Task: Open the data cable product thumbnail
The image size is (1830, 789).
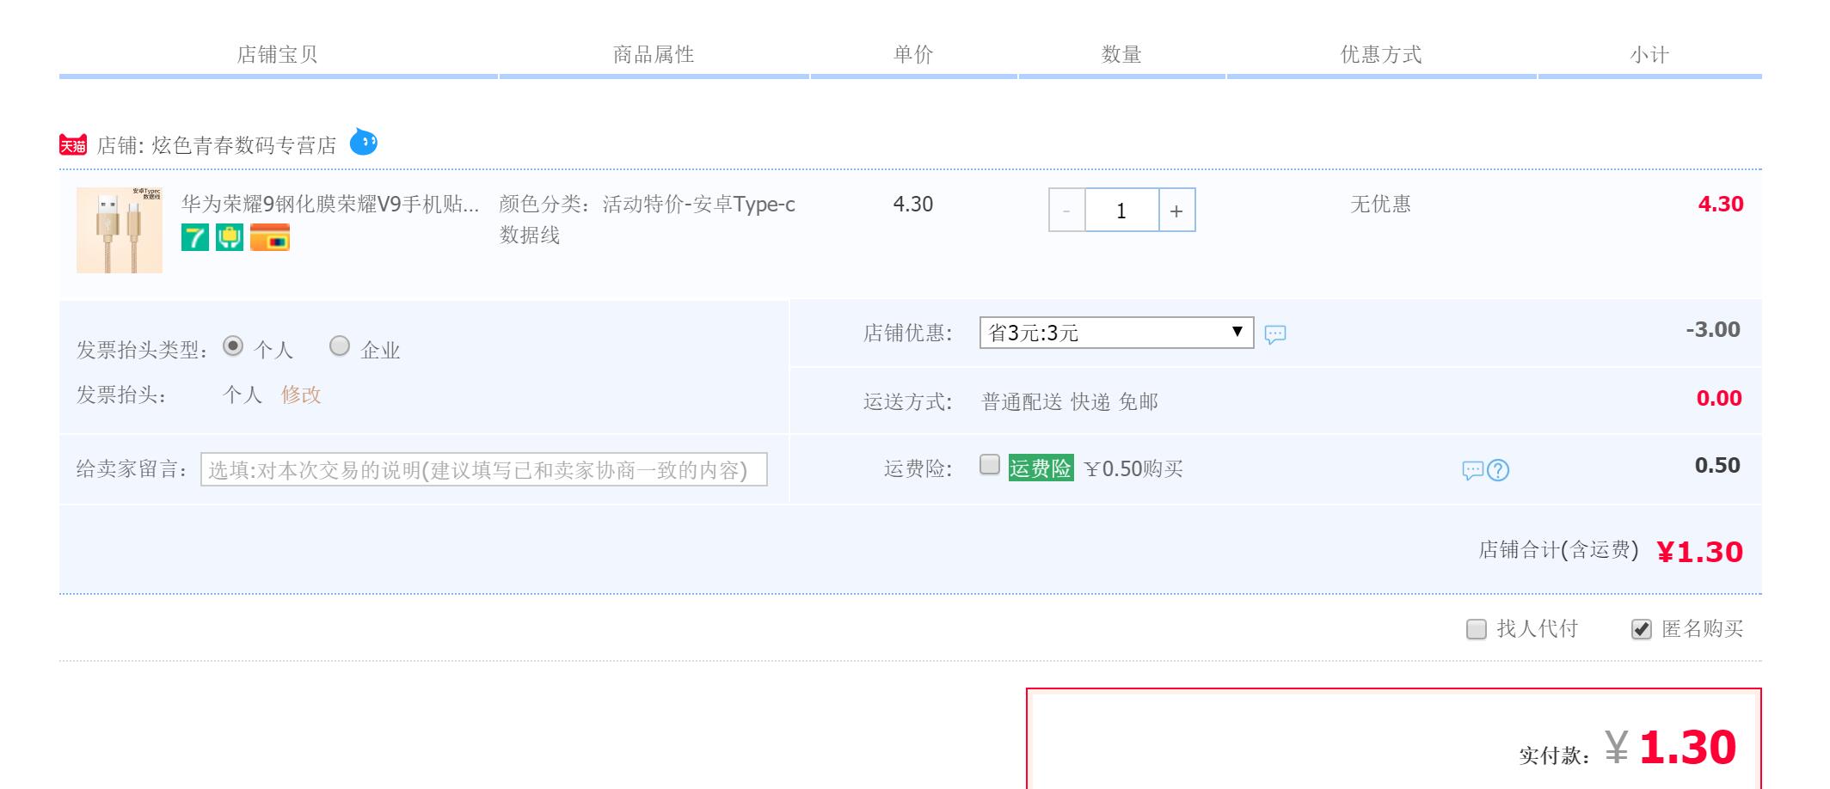Action: click(120, 230)
